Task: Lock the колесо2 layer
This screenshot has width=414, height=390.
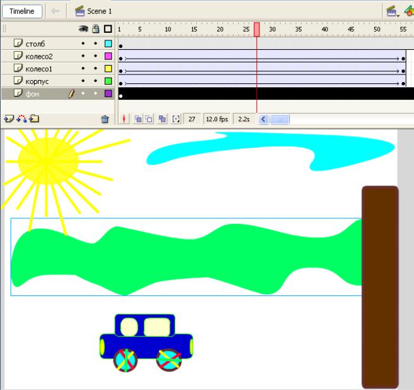Action: tap(95, 56)
